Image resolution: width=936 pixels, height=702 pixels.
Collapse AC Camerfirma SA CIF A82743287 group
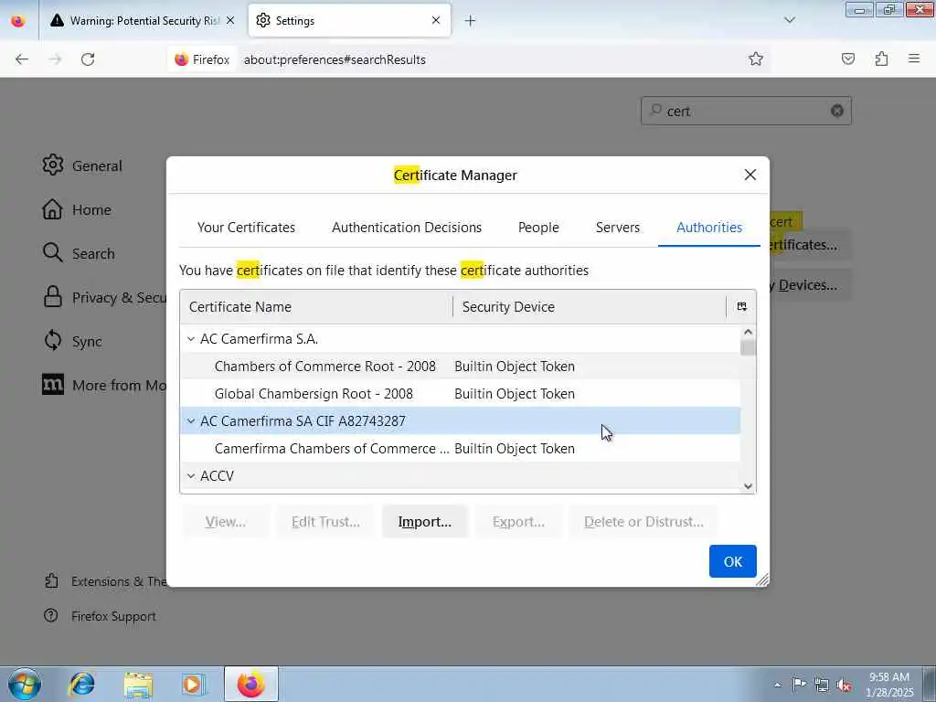[190, 421]
